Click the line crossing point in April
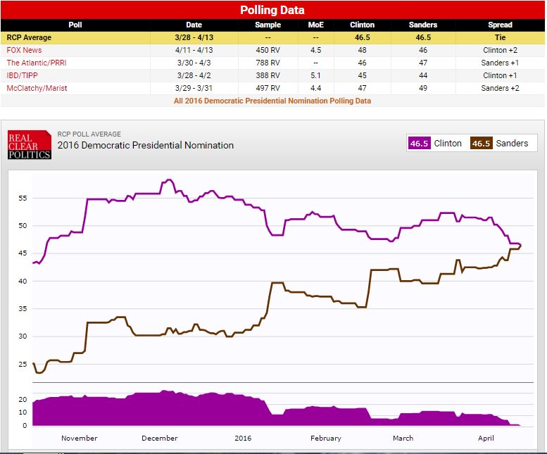Viewport: 547px width, 454px height. [520, 245]
